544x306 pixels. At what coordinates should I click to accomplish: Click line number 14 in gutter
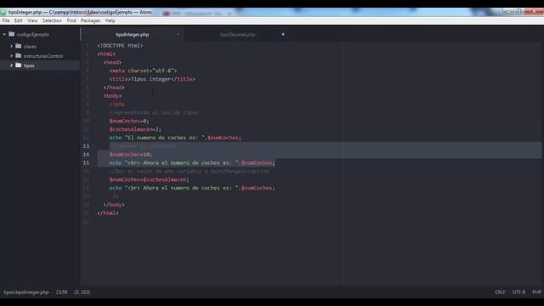pyautogui.click(x=86, y=155)
